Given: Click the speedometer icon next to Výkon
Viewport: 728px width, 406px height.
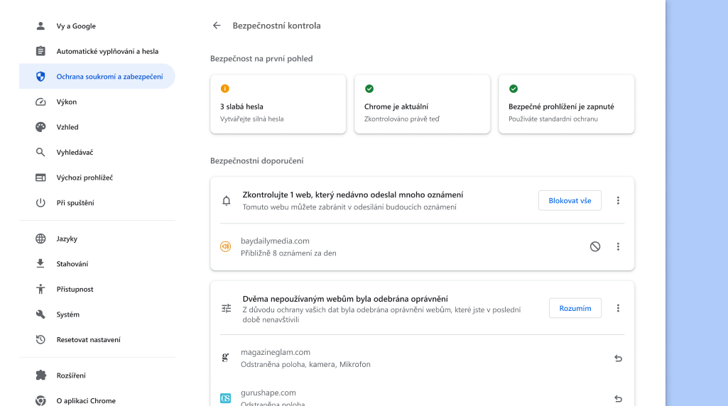Looking at the screenshot, I should click(40, 101).
